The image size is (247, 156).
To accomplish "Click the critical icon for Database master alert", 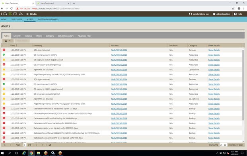I will pos(4,128).
